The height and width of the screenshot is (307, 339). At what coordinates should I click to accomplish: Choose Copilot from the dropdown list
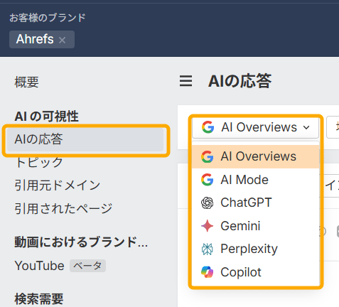coord(255,272)
